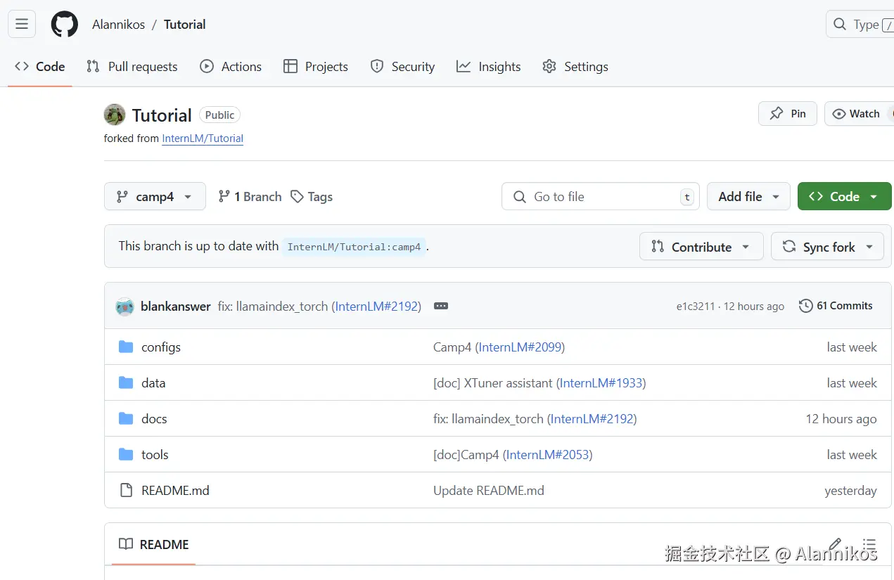Open InternLM#2192 link in latest commit header

point(376,307)
